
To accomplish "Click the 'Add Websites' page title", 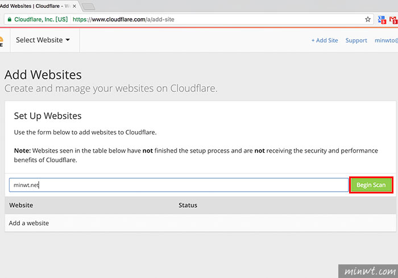I will pyautogui.click(x=43, y=75).
